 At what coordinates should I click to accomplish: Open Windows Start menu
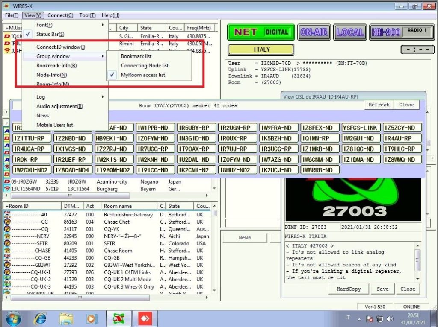pyautogui.click(x=13, y=319)
